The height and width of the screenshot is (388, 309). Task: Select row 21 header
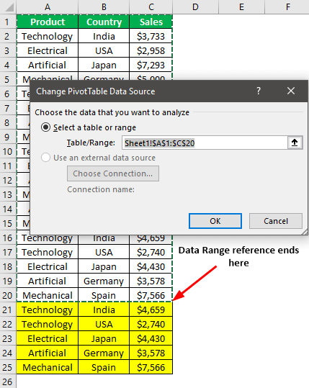point(8,310)
